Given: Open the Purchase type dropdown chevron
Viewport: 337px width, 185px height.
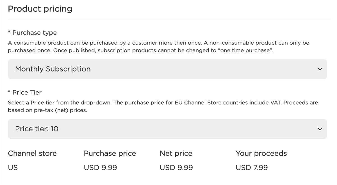Looking at the screenshot, I should [x=320, y=69].
